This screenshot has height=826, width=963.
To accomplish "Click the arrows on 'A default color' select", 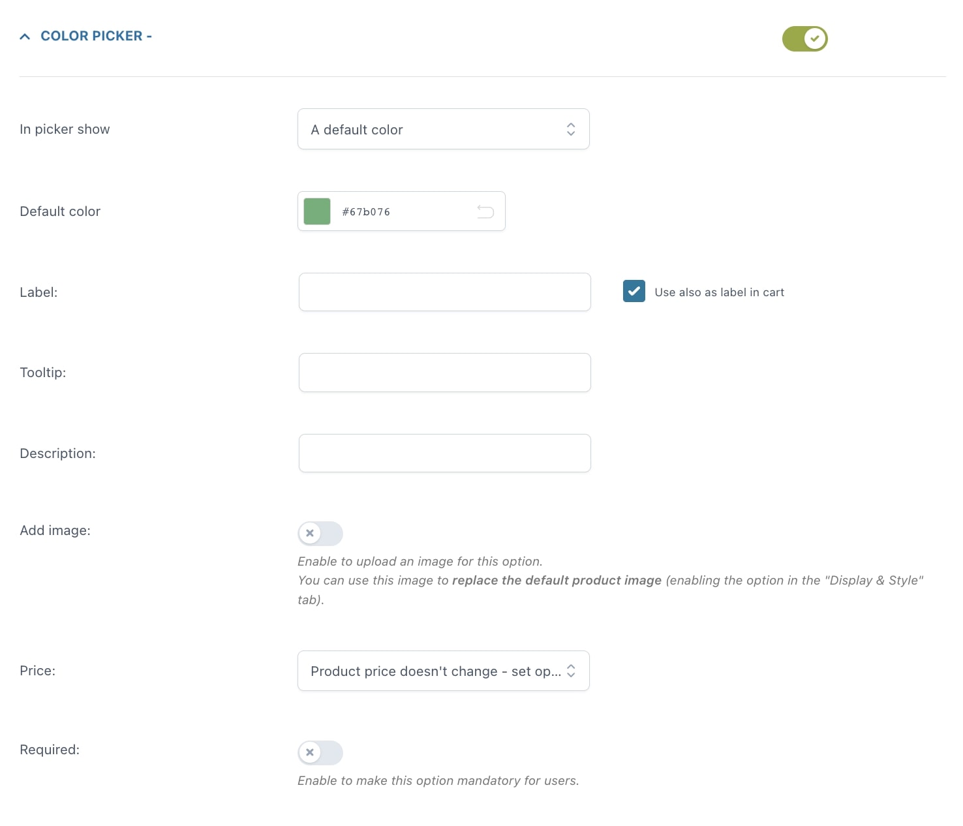I will 571,129.
